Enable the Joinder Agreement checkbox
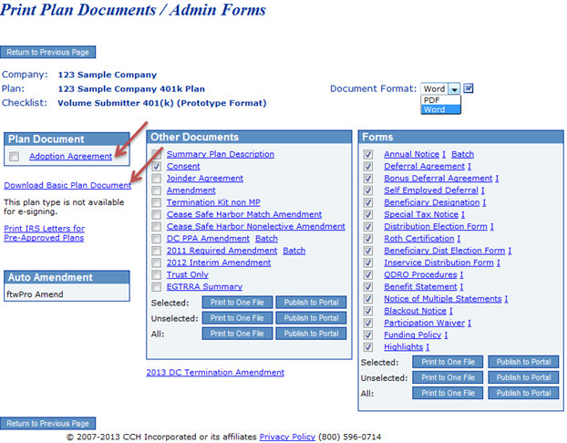The image size is (567, 443). (x=156, y=179)
